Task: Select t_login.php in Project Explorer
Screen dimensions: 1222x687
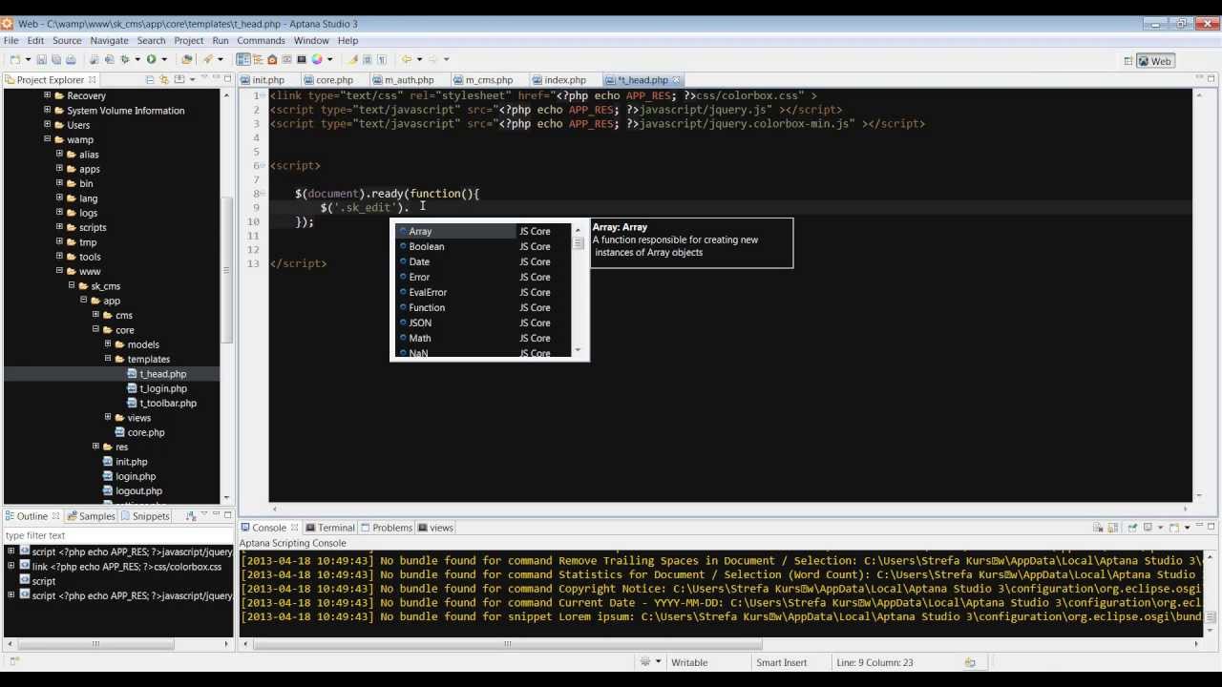Action: (163, 388)
